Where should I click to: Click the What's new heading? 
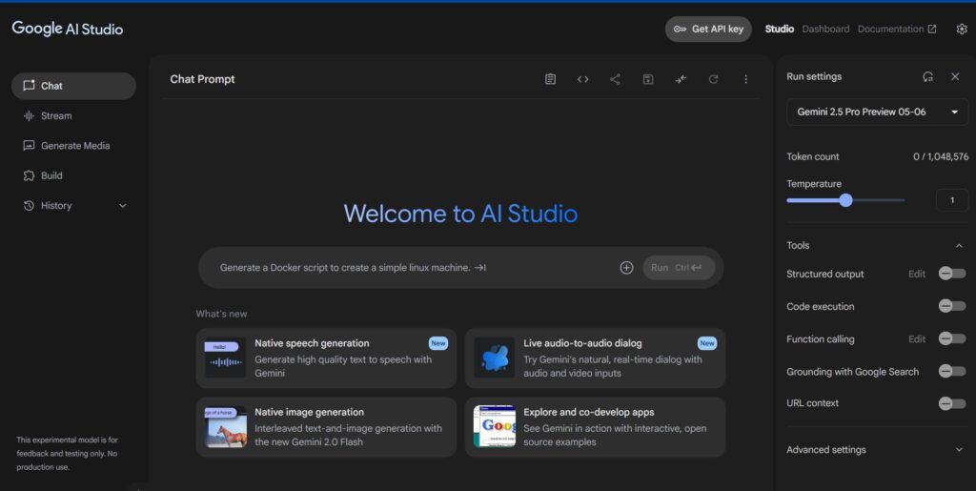tap(221, 314)
